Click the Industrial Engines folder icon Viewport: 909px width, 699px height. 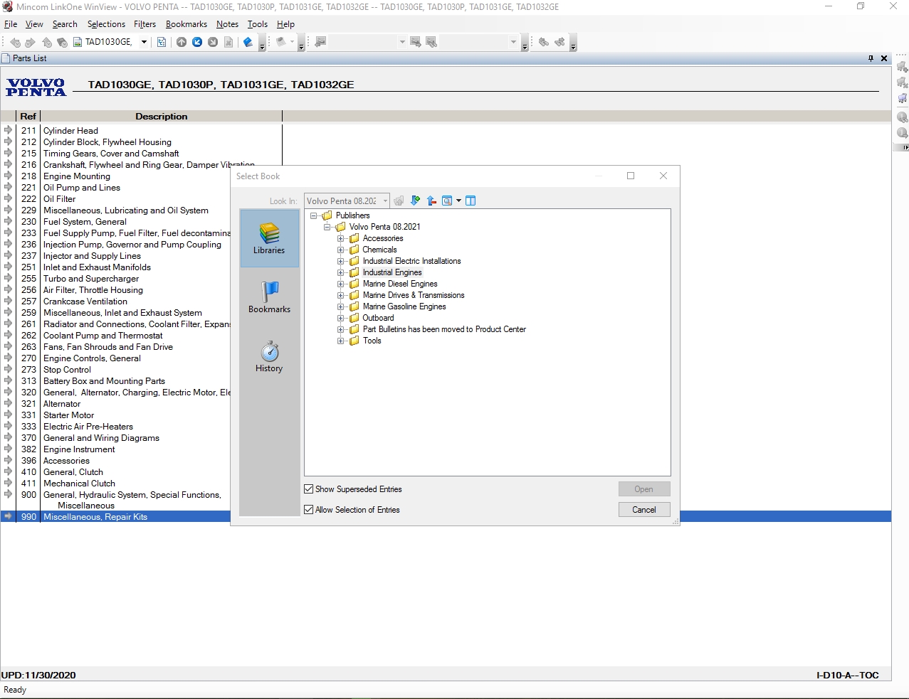pos(354,272)
